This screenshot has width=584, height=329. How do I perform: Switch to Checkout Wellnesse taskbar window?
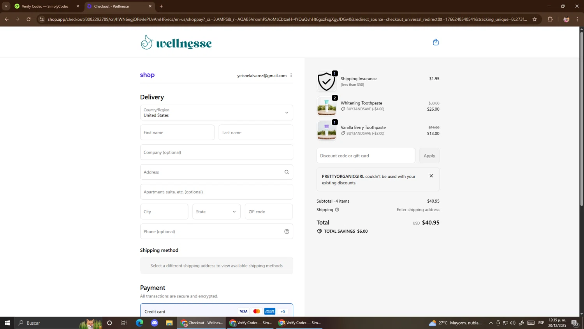pyautogui.click(x=202, y=323)
